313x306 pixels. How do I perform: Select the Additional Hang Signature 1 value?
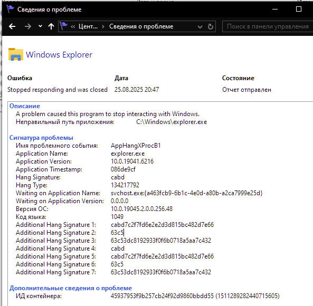pos(162,225)
